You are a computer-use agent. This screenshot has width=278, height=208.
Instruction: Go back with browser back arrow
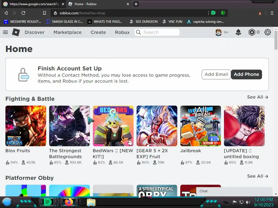point(6,13)
